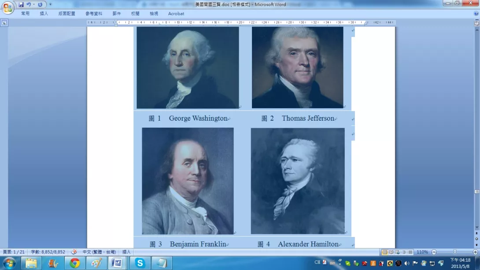This screenshot has width=480, height=270.
Task: Switch to Draft view
Action: (410, 252)
